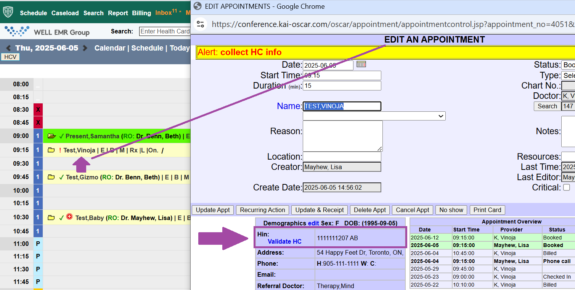The image size is (575, 290).
Task: Click the 09:30 time slot label
Action: [21, 163]
